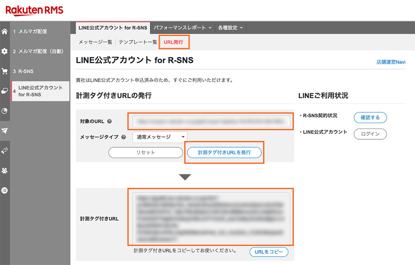Open the gear settings icon in sidebar

pos(5,51)
